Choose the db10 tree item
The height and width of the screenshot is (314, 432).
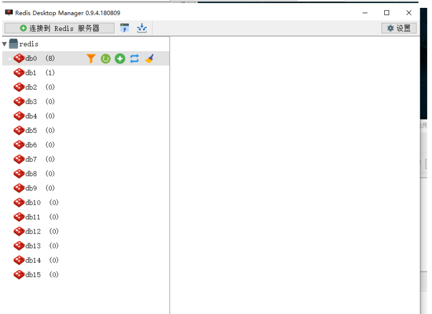(x=33, y=203)
